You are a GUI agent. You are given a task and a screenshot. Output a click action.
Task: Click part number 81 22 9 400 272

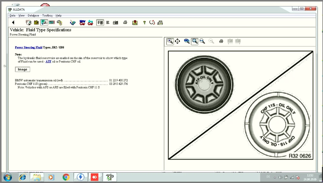[x=119, y=80]
